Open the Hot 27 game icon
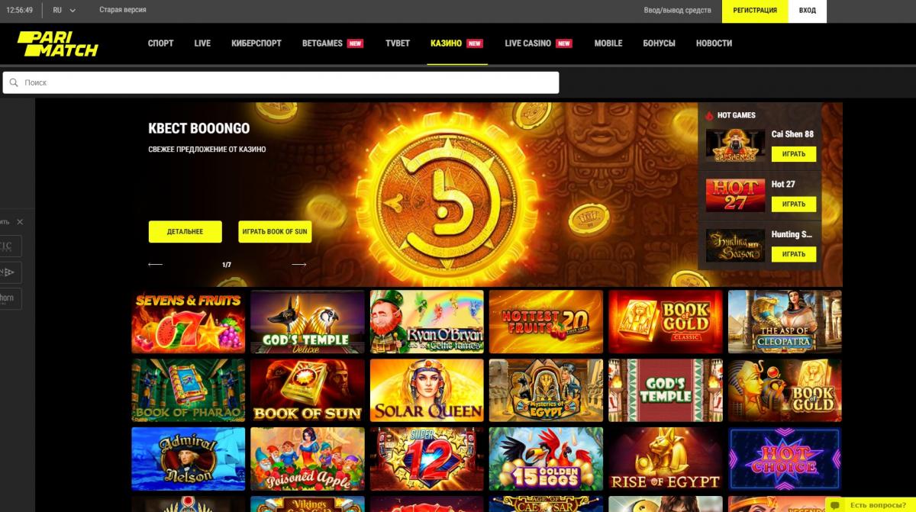This screenshot has height=512, width=916. tap(735, 195)
